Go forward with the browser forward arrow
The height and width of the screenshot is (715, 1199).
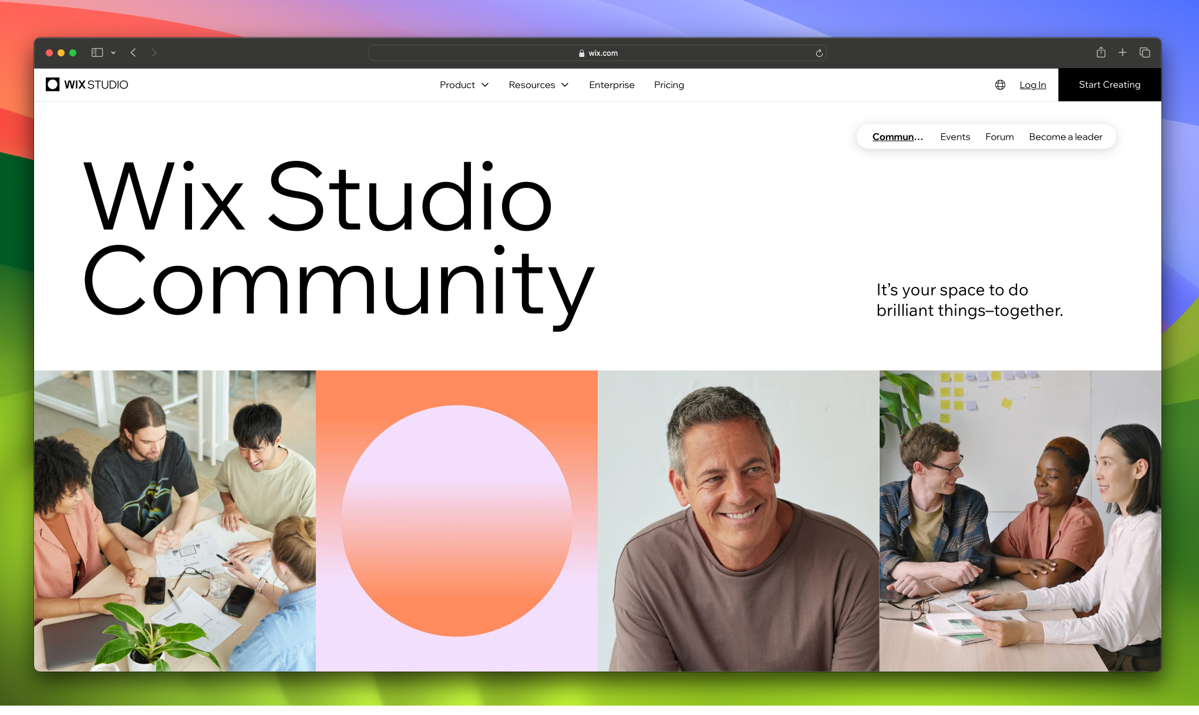(x=154, y=52)
